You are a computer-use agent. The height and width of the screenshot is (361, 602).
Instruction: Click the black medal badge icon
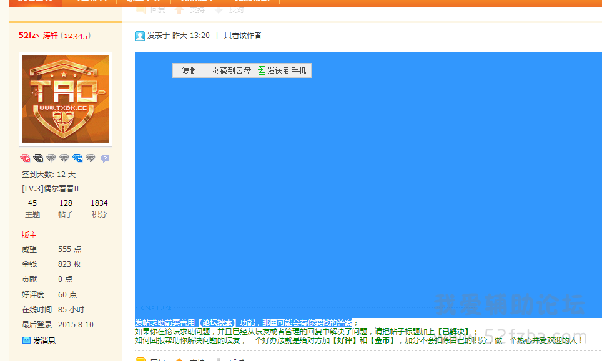[38, 158]
